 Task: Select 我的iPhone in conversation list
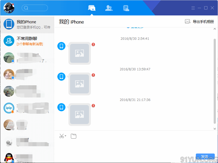(x=27, y=24)
